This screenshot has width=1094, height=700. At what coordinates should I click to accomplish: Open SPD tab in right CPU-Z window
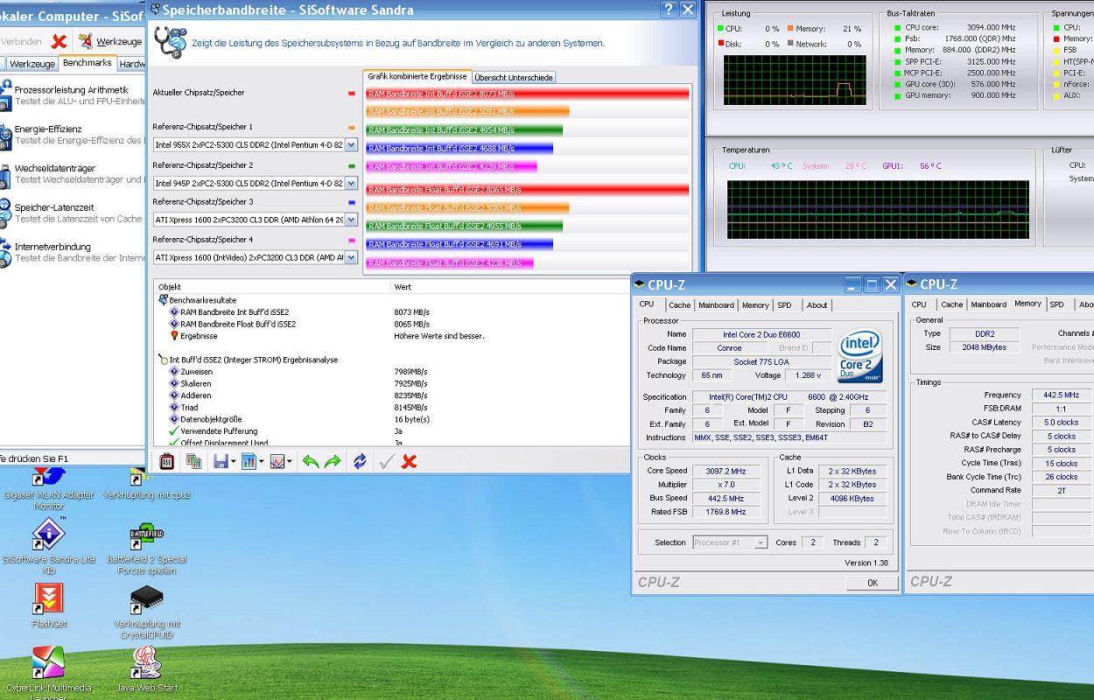coord(1057,304)
